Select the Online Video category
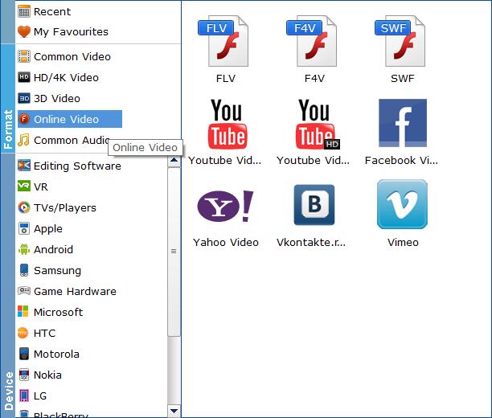Viewport: 492px width, 418px height. [70, 119]
